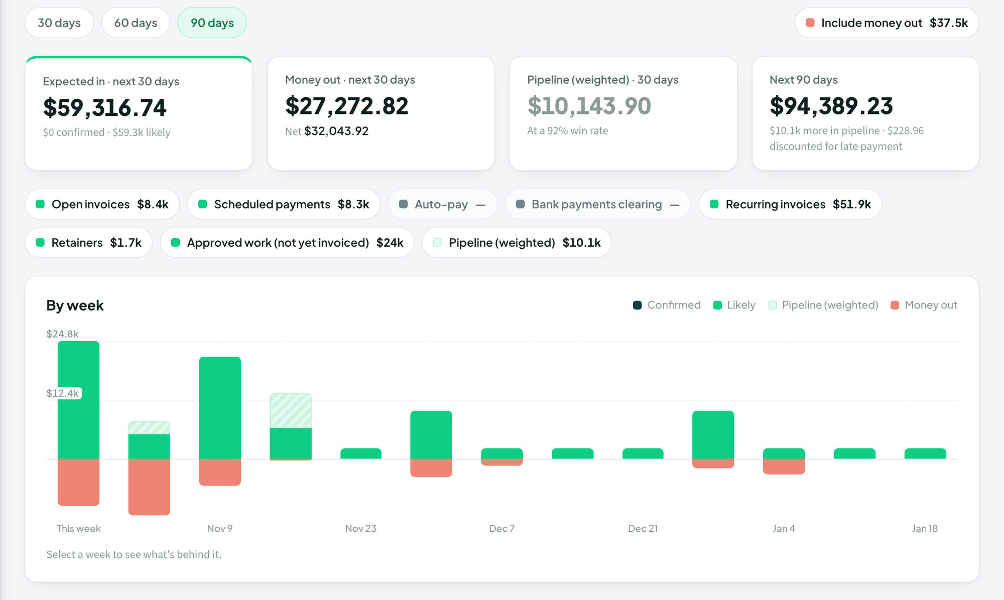Click the Nov 9 axis label
The image size is (1004, 600).
click(x=220, y=528)
